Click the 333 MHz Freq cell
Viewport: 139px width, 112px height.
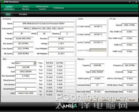tap(60, 63)
